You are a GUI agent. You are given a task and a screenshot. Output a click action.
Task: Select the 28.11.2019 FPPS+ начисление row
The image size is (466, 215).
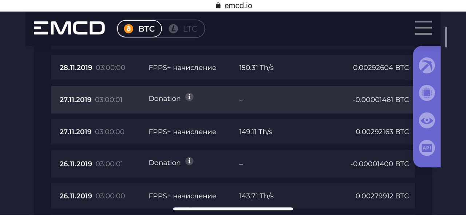pyautogui.click(x=233, y=68)
